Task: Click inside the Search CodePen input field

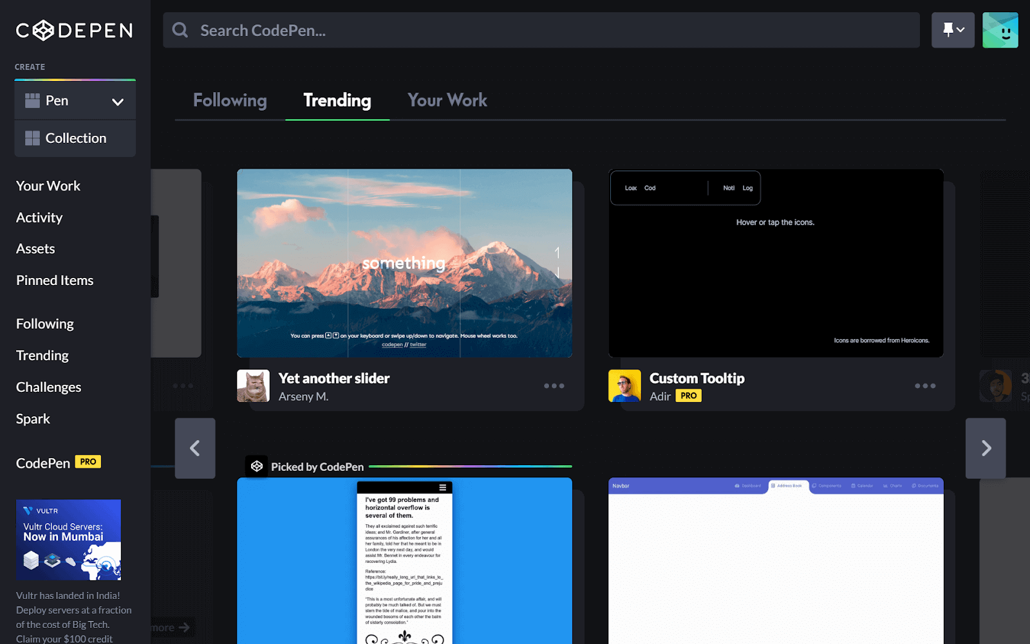Action: pos(451,30)
